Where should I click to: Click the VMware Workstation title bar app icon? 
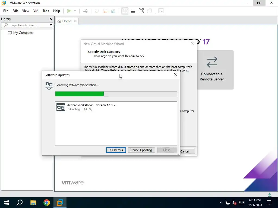[x=4, y=3]
